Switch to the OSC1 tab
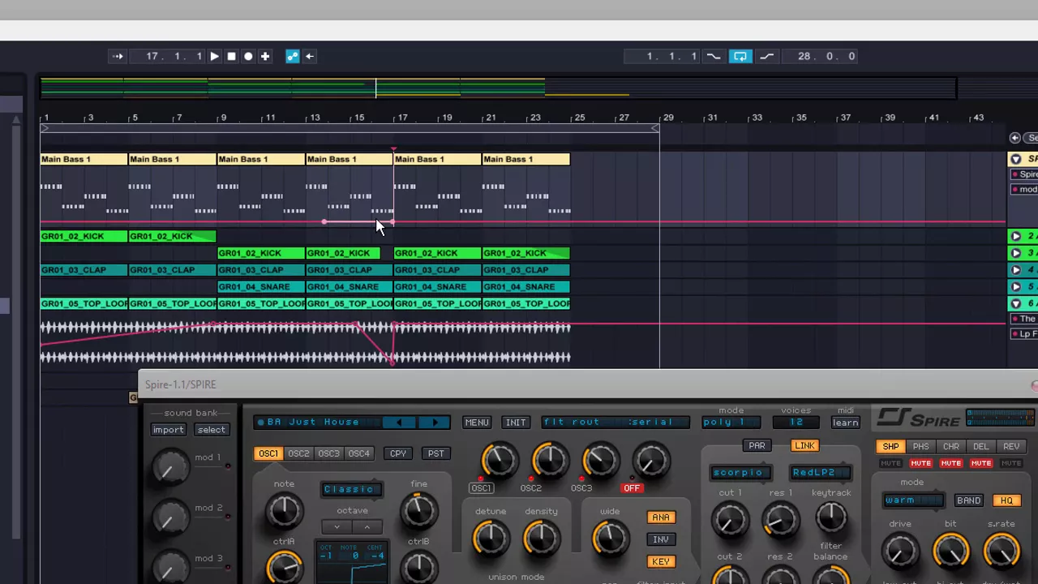This screenshot has width=1038, height=584. (x=268, y=453)
